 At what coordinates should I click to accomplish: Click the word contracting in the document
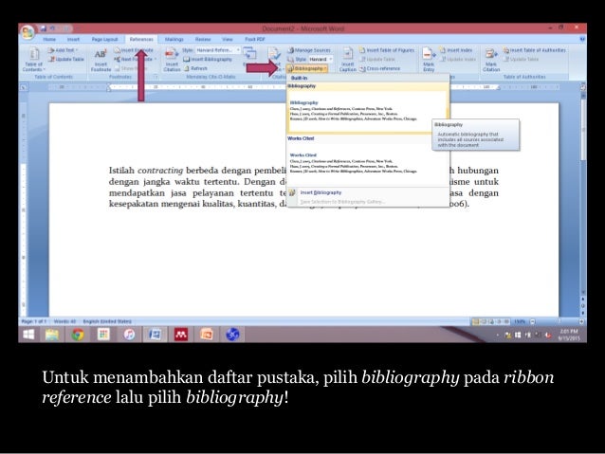pos(160,170)
